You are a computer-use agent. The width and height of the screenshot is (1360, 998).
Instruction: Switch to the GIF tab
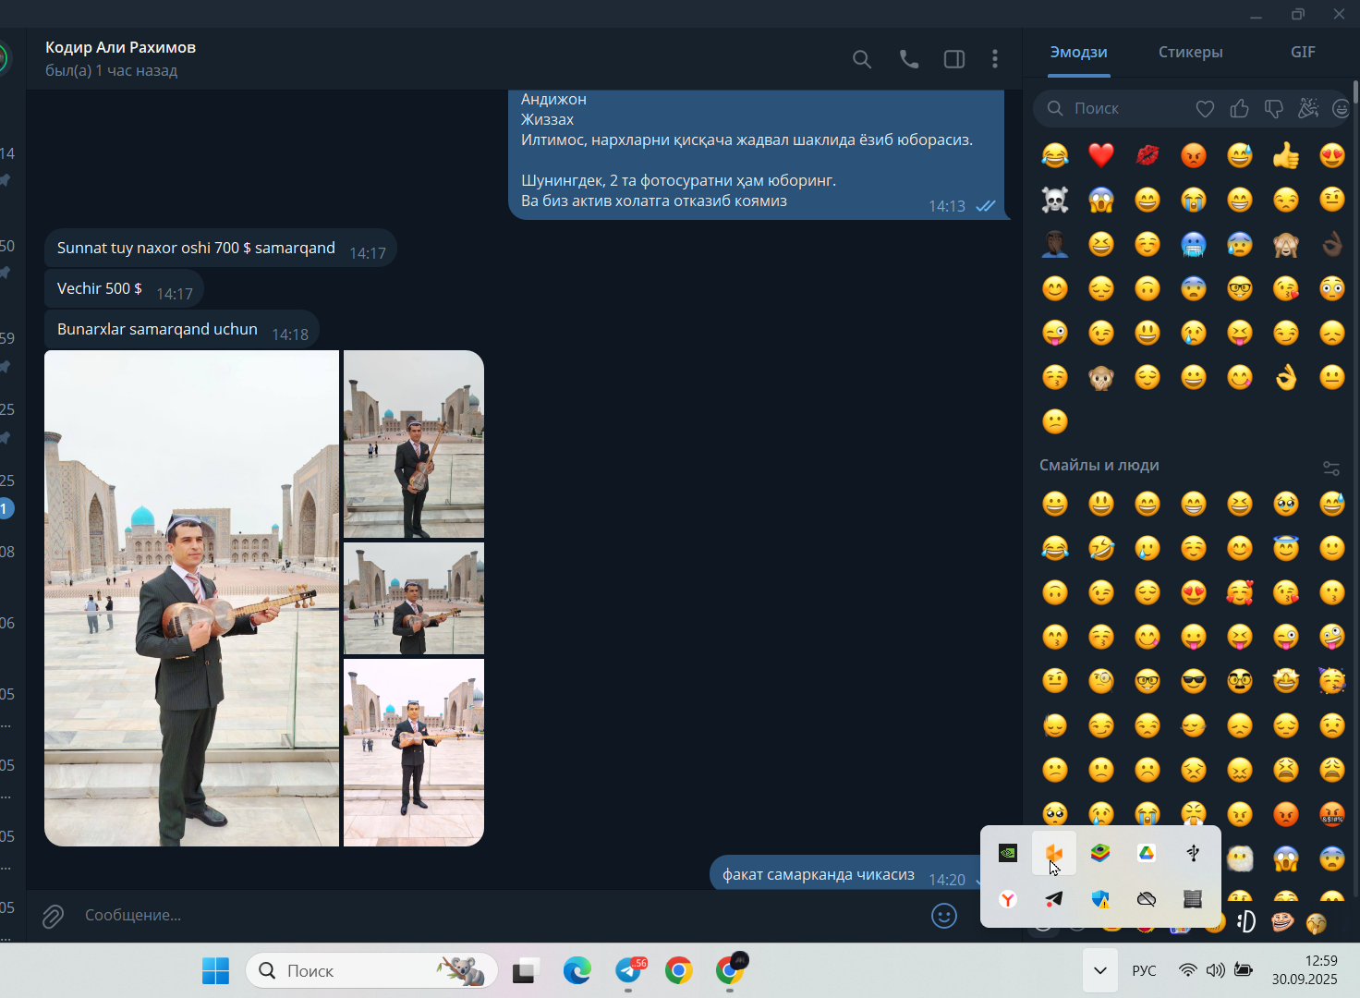pos(1303,52)
